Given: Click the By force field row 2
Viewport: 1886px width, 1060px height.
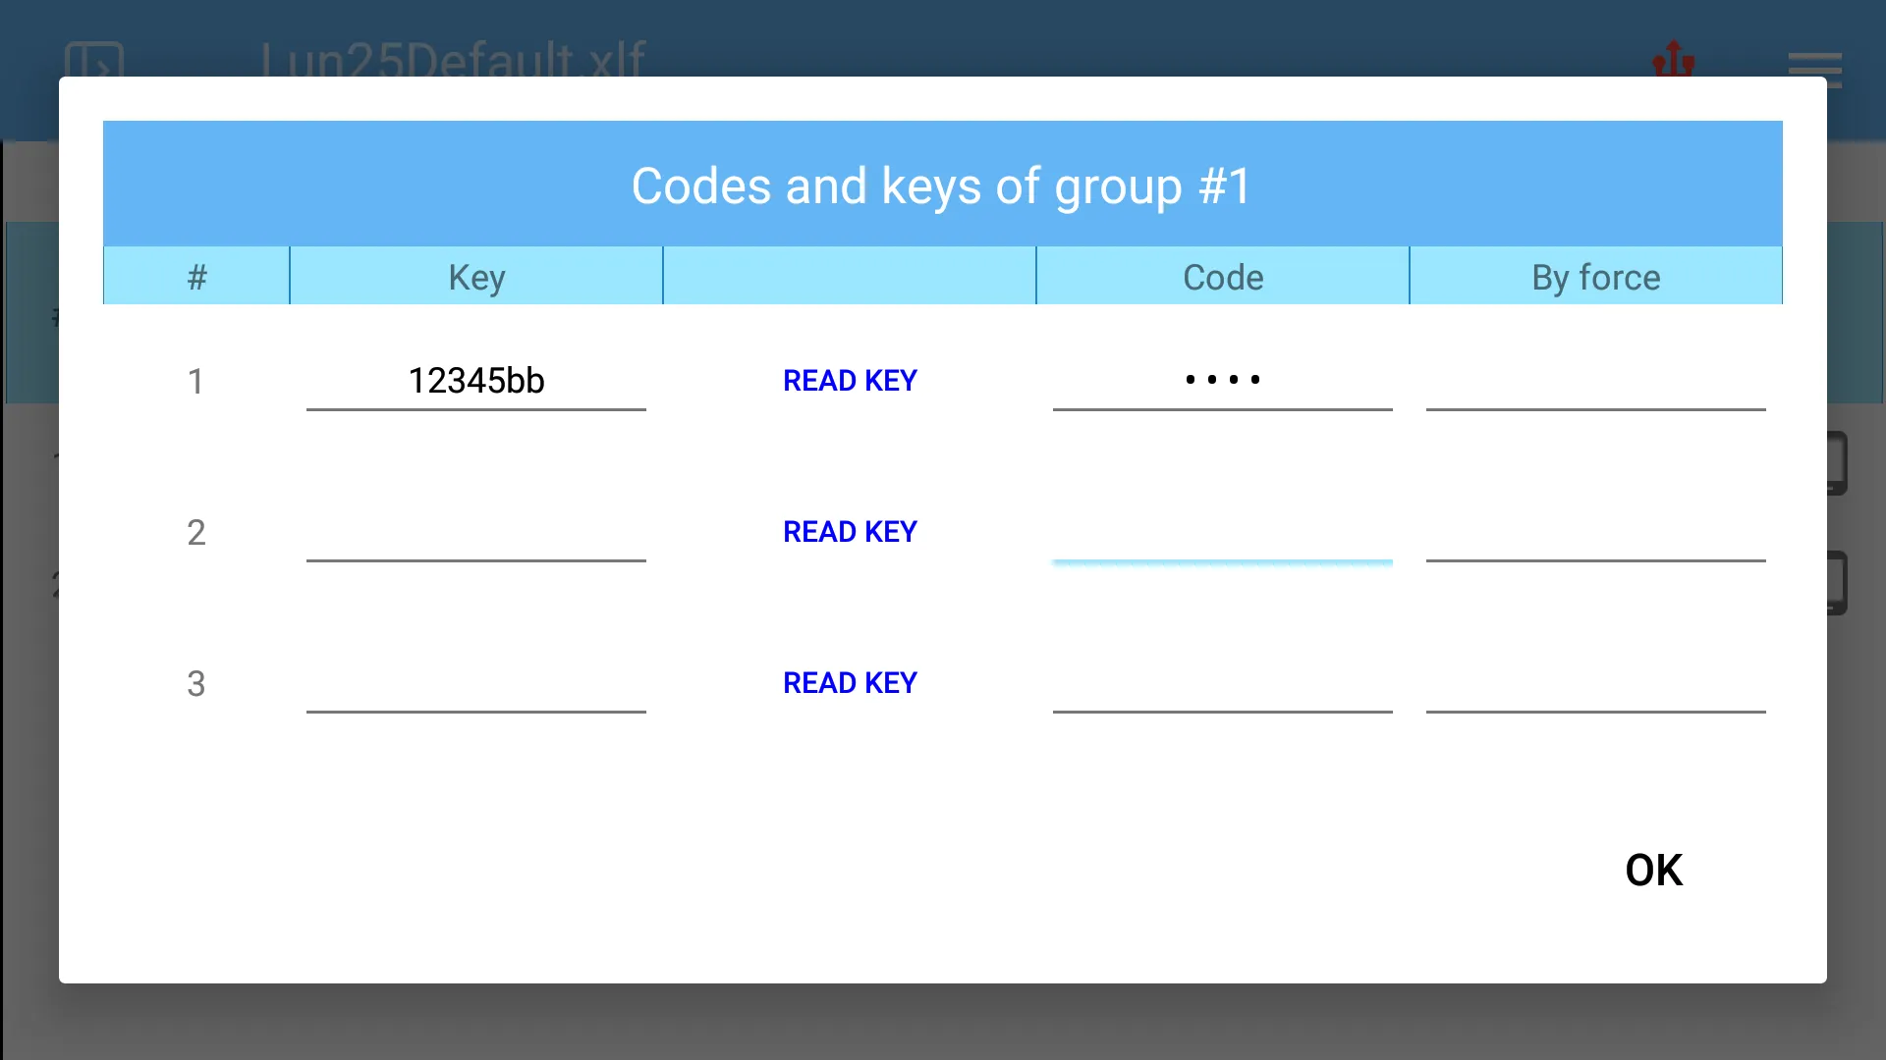Looking at the screenshot, I should click(x=1596, y=531).
